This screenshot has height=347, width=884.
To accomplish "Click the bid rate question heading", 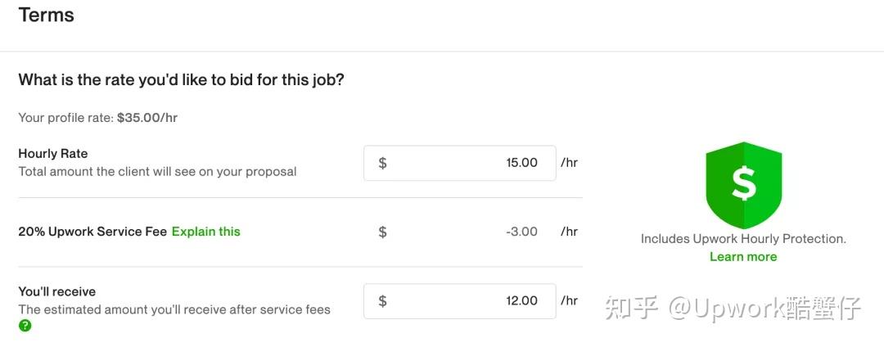I will [181, 80].
